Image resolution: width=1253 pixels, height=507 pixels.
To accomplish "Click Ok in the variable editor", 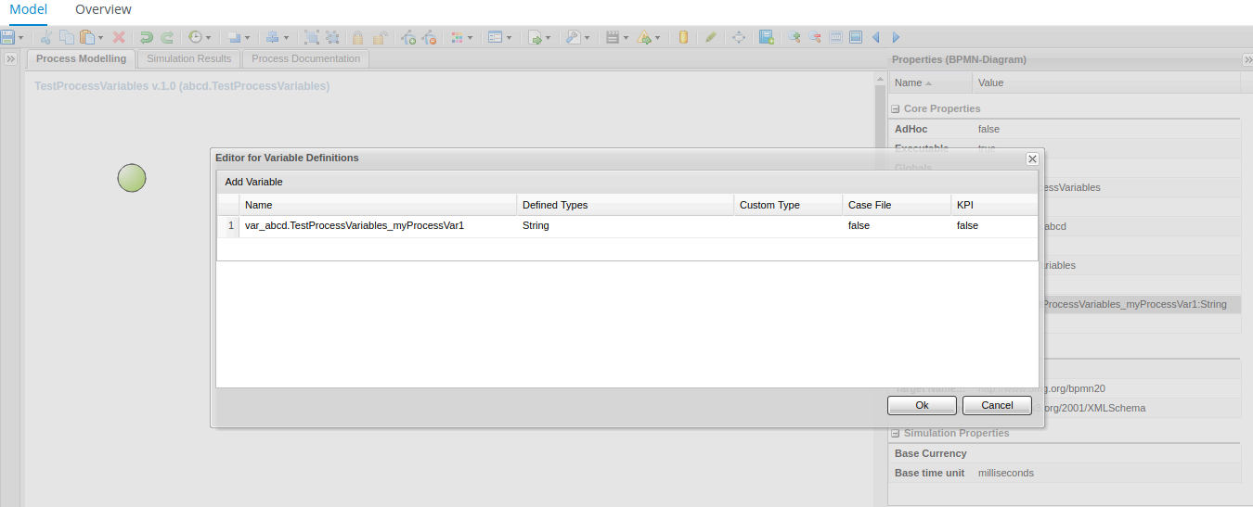I will pos(922,405).
